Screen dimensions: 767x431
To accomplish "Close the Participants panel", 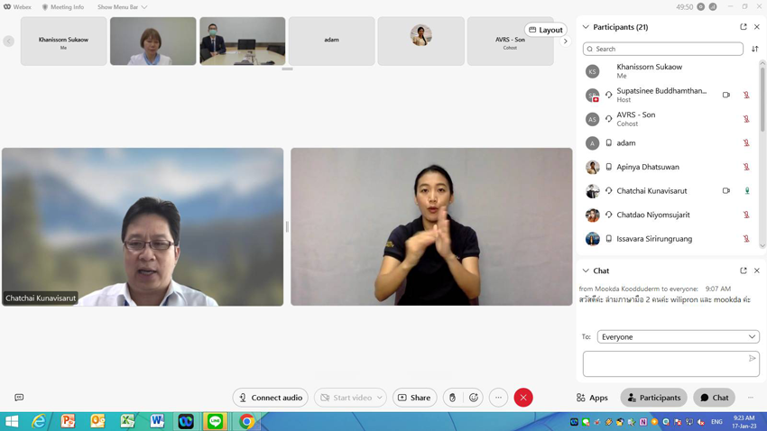I will 757,27.
